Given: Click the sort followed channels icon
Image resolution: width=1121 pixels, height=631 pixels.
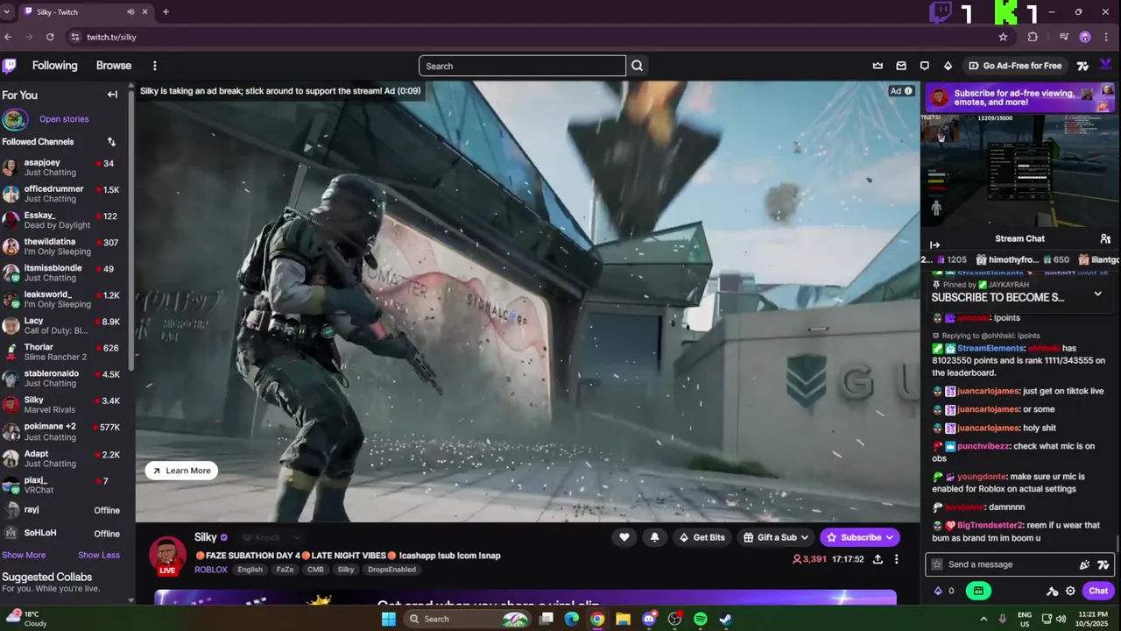Looking at the screenshot, I should (111, 141).
